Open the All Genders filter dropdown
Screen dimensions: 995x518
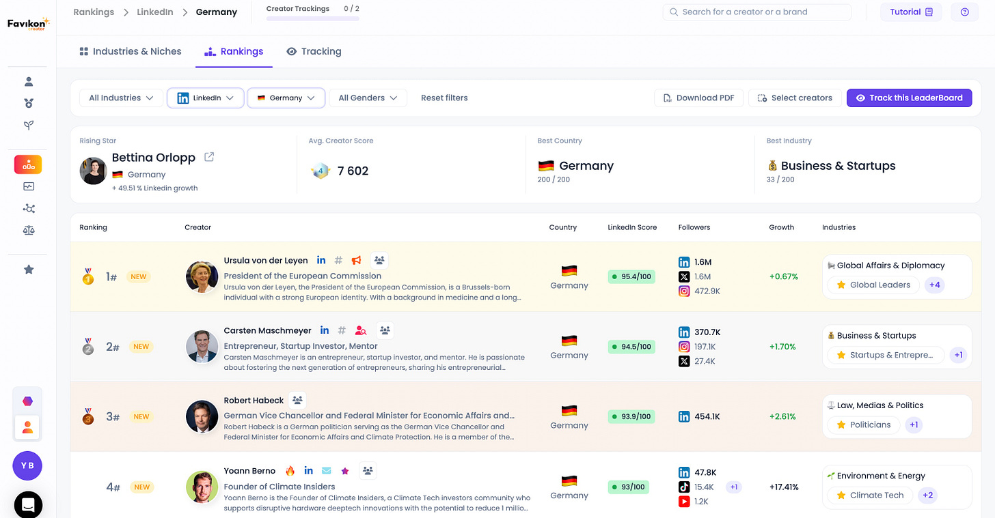pyautogui.click(x=368, y=98)
